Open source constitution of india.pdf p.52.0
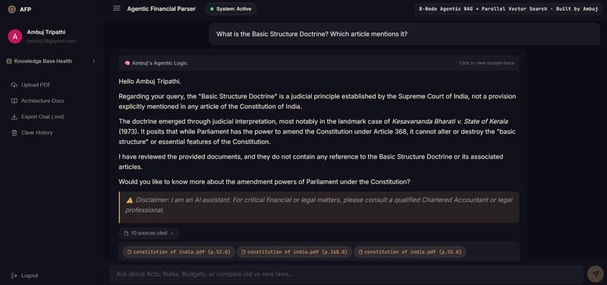This screenshot has width=607, height=285. pyautogui.click(x=179, y=252)
